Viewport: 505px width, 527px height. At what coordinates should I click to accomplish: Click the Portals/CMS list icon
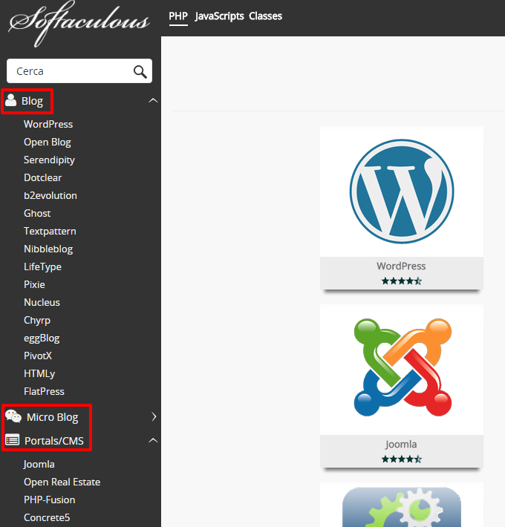point(13,440)
